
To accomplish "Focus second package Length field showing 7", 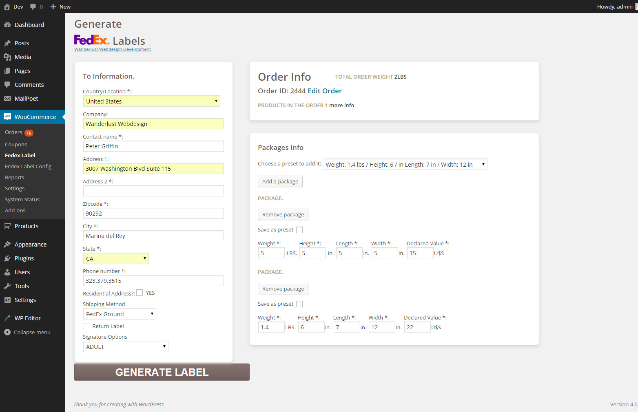I will click(347, 327).
